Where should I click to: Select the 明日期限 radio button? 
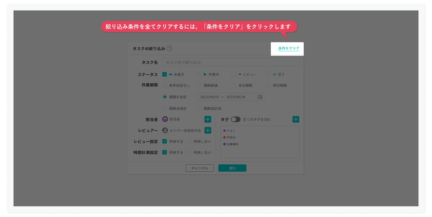tap(268, 85)
